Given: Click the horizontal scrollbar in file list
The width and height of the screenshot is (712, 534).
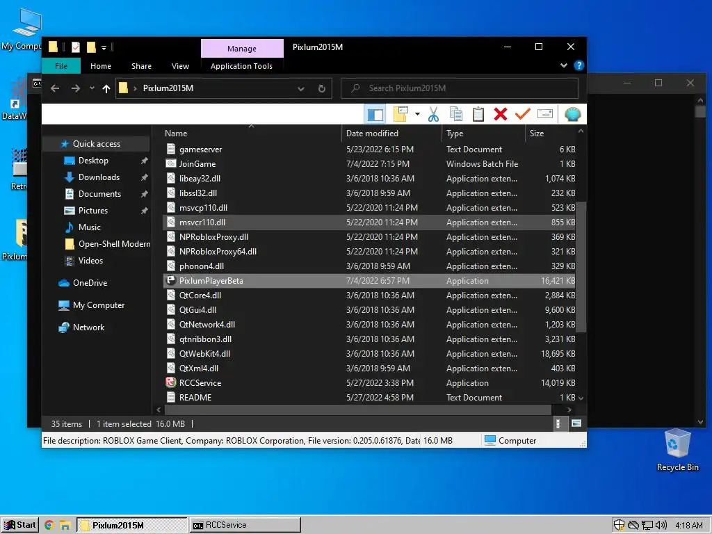Looking at the screenshot, I should [358, 410].
